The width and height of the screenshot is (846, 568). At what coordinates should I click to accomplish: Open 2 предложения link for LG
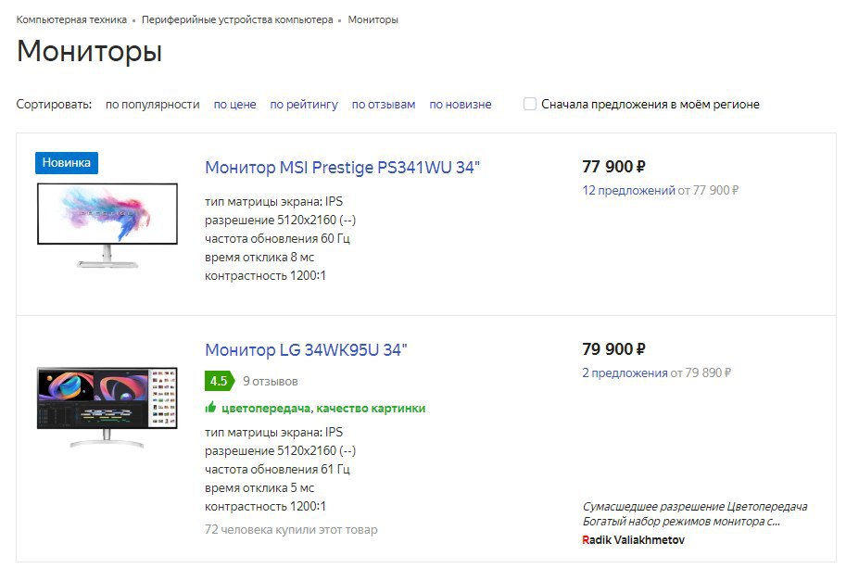pyautogui.click(x=625, y=372)
